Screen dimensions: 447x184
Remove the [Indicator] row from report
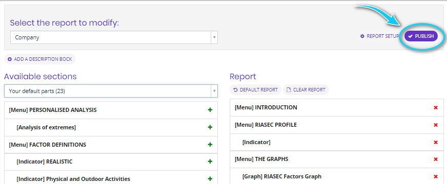[x=436, y=142]
